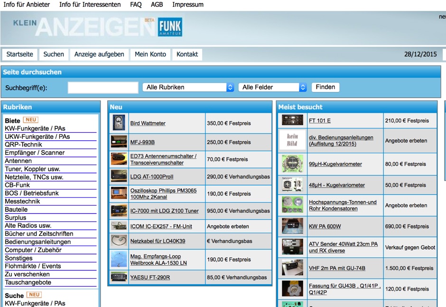446x307 pixels.
Task: Select the Tauschangebote category
Action: coord(28,282)
